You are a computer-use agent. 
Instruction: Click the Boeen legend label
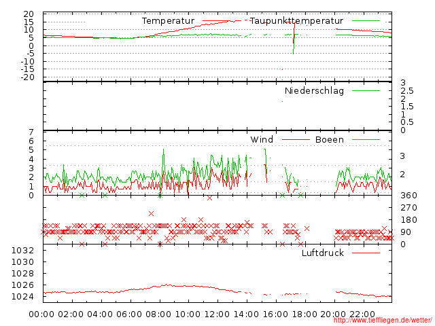[329, 139]
